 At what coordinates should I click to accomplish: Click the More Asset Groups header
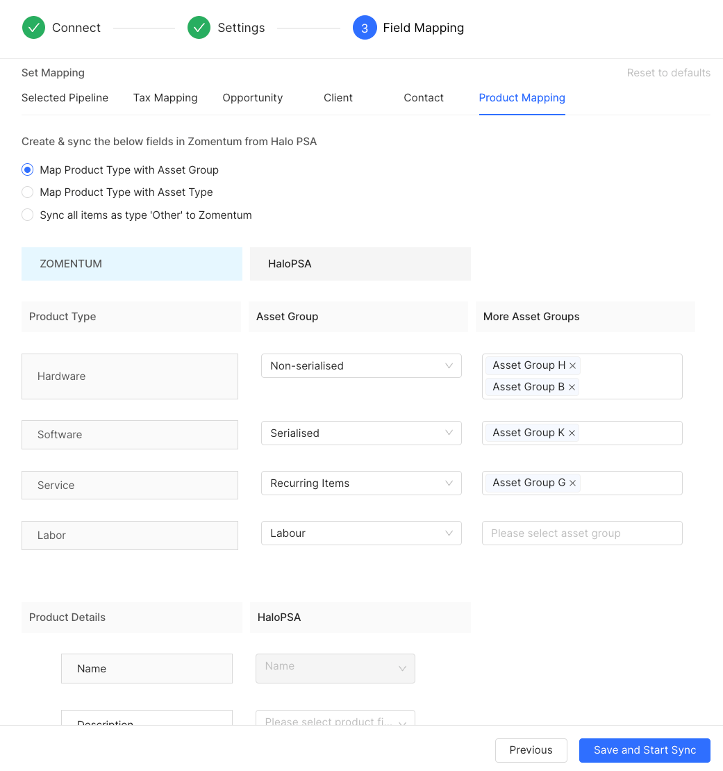tap(585, 317)
